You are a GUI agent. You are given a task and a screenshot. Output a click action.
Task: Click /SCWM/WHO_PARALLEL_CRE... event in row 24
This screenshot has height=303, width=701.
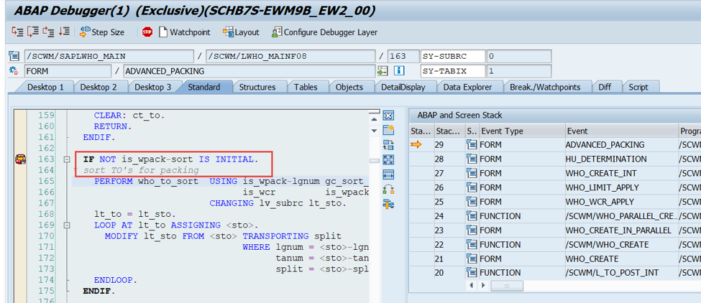pyautogui.click(x=621, y=216)
